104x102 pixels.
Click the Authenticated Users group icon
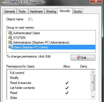click(10, 33)
